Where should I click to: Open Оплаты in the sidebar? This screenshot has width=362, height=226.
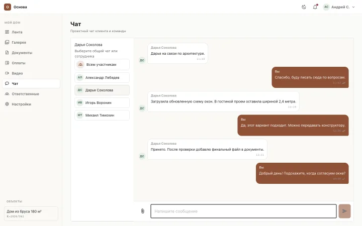pos(31,63)
